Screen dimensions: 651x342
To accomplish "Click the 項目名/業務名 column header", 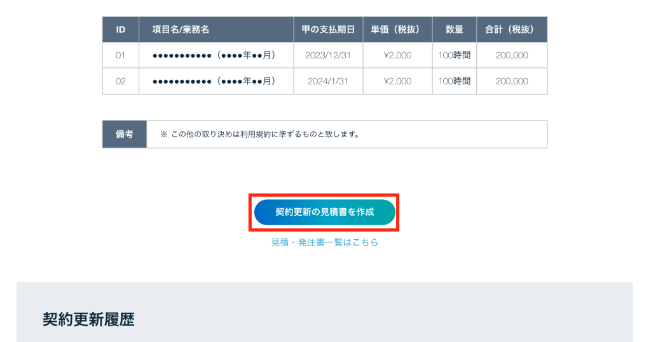I will pos(181,30).
